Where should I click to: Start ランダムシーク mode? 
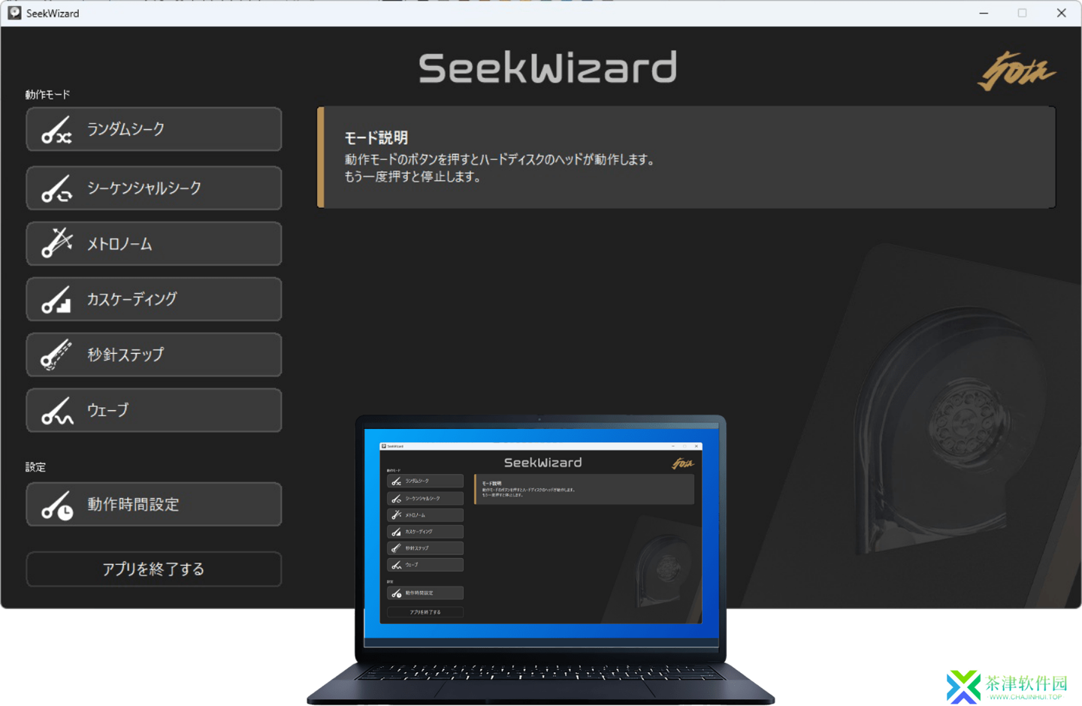pos(154,129)
